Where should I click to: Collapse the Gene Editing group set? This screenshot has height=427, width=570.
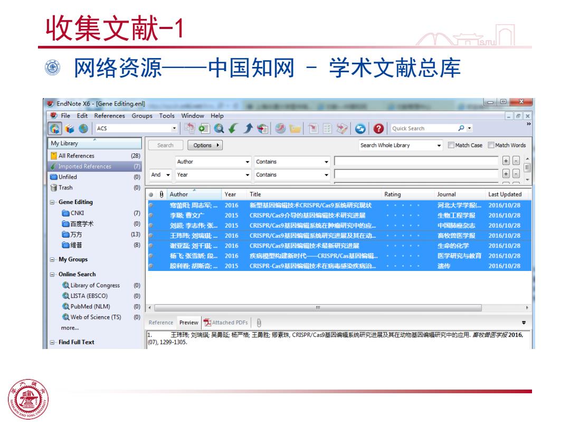point(52,202)
